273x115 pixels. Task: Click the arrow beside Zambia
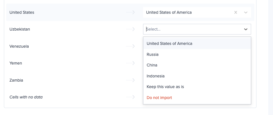coord(130,80)
